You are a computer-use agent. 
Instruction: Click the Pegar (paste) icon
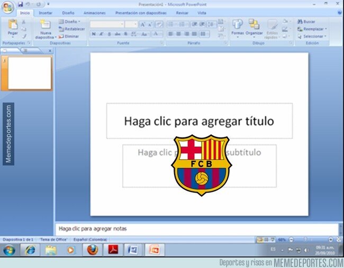pos(12,24)
